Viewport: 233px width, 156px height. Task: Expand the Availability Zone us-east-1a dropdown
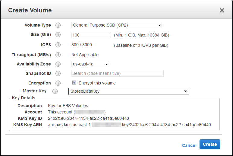(x=90, y=64)
